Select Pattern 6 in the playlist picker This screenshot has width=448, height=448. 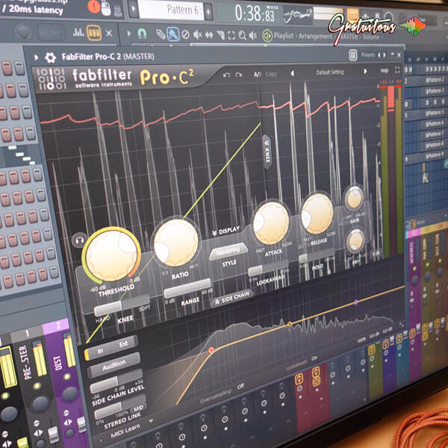(435, 123)
